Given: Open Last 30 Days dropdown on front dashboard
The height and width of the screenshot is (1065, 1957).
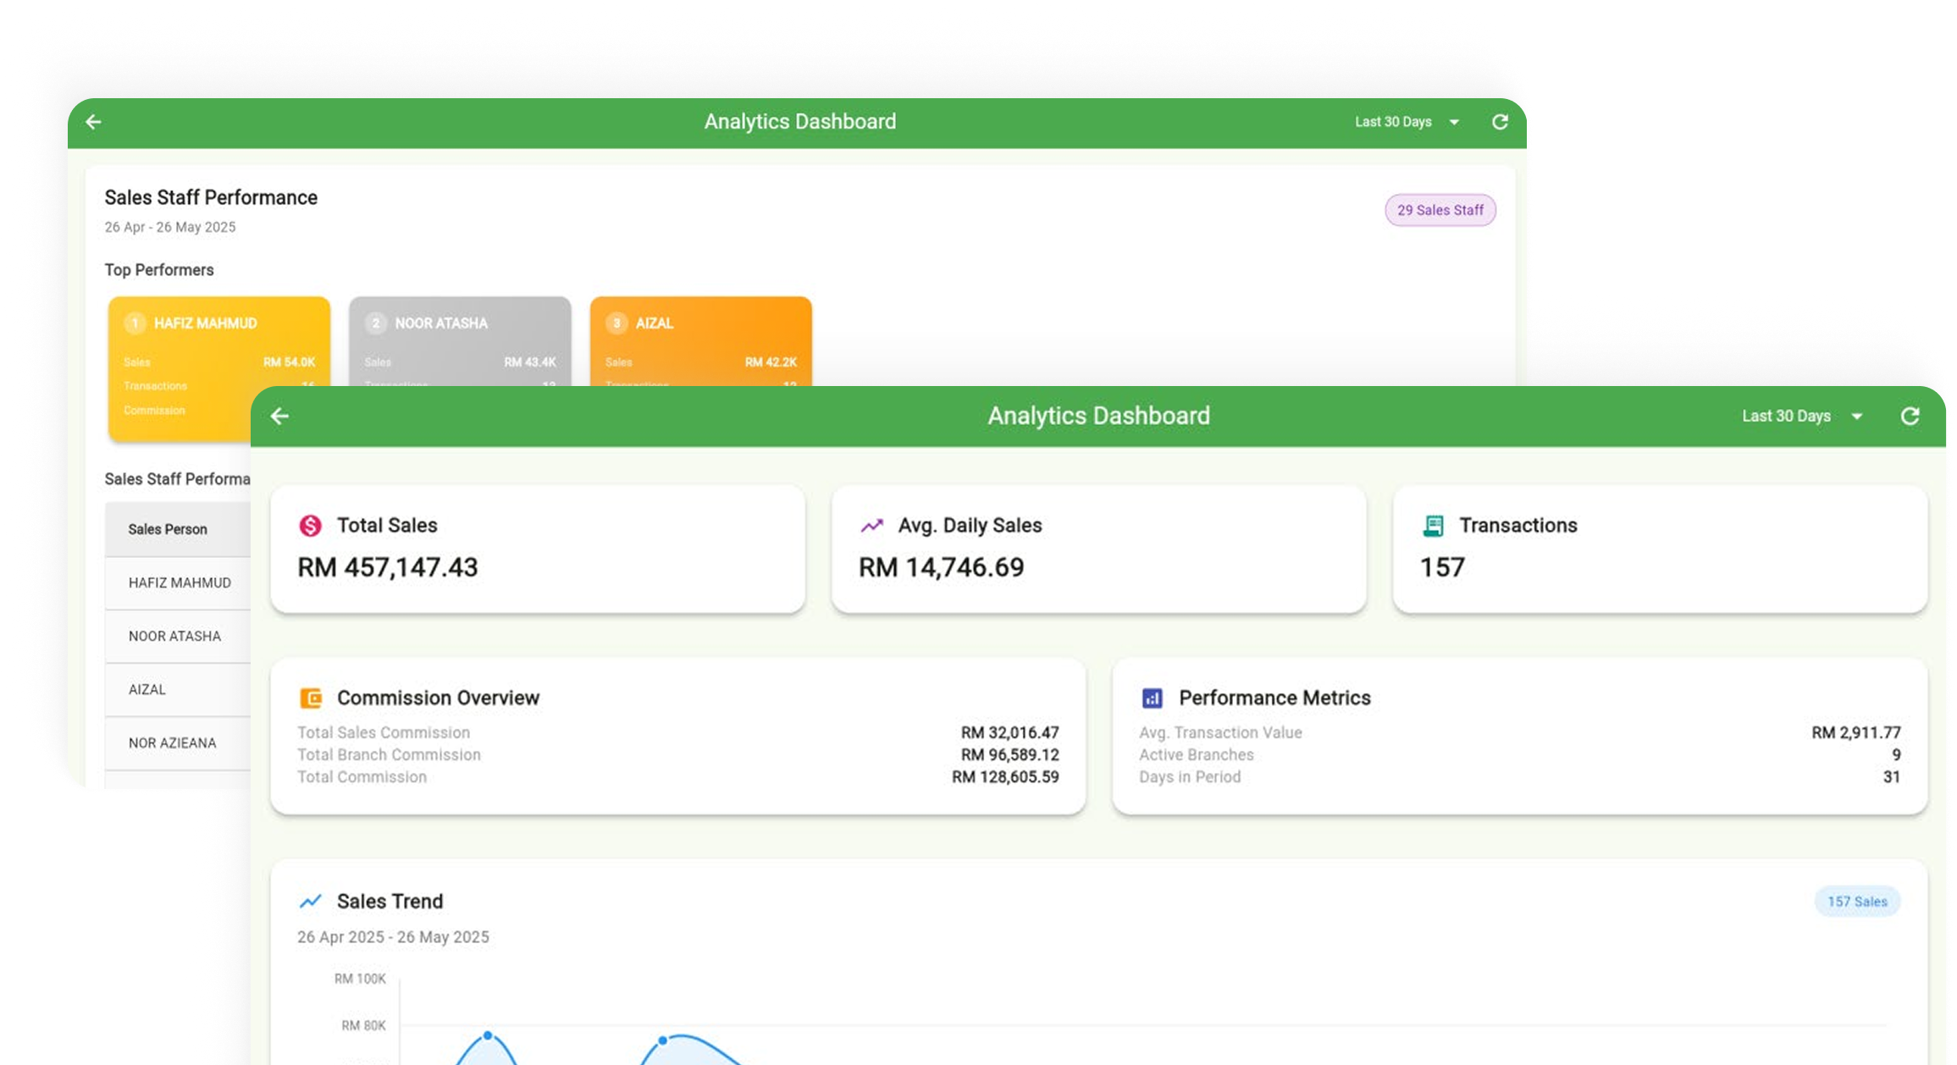Looking at the screenshot, I should click(1802, 416).
